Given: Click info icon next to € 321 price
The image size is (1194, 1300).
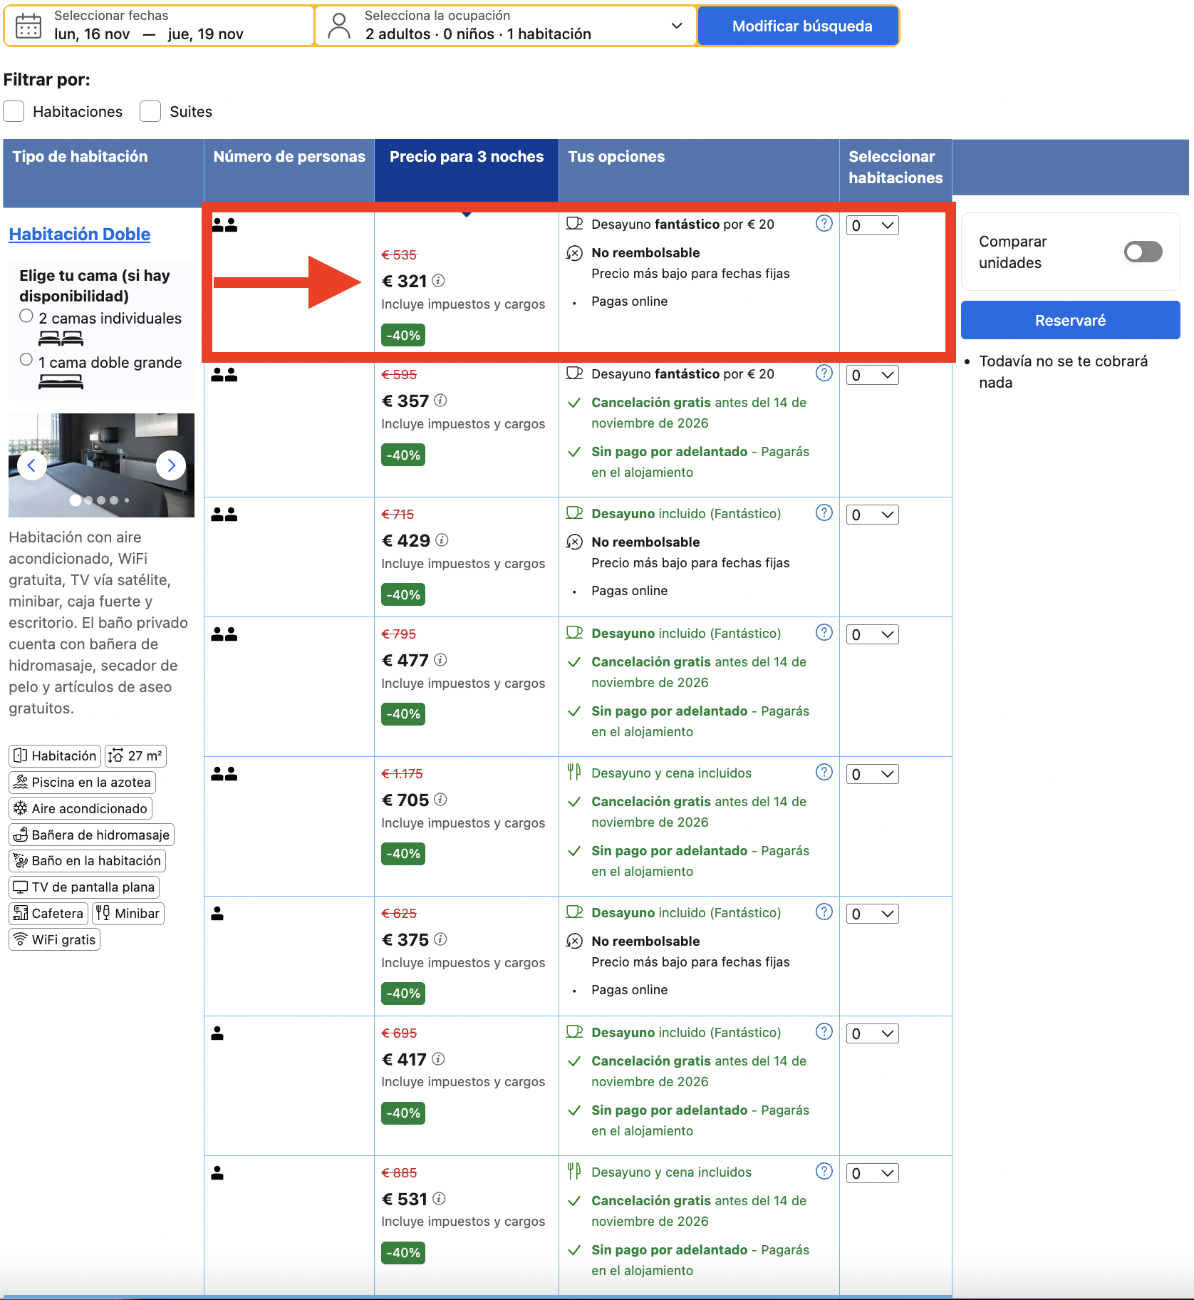Looking at the screenshot, I should tap(439, 281).
